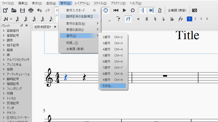Select その他... in the tuplet submenu

[x=113, y=86]
